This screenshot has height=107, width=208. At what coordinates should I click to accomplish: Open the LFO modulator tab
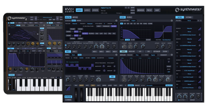(x=140, y=51)
